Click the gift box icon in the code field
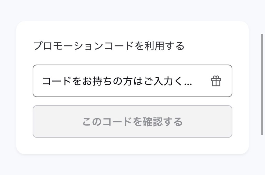The image size is (265, 175). click(216, 81)
